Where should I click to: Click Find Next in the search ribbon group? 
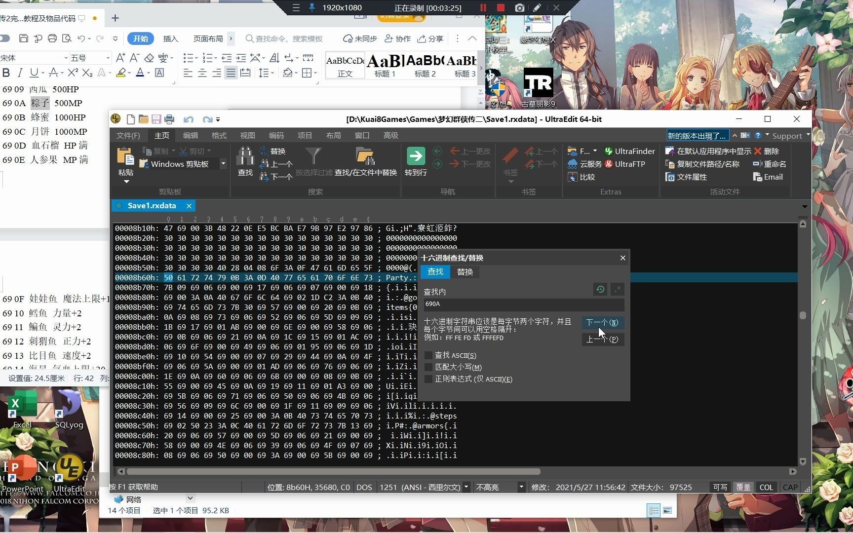tap(276, 177)
